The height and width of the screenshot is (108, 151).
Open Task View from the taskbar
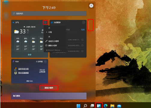tap(92, 106)
